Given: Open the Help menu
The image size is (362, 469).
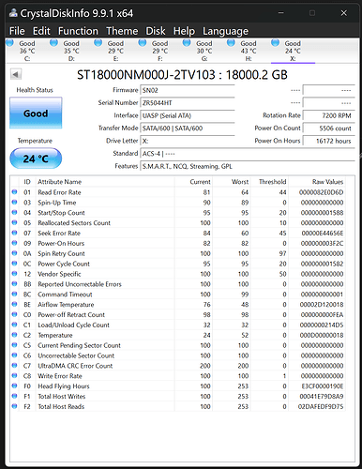Looking at the screenshot, I should (x=184, y=31).
